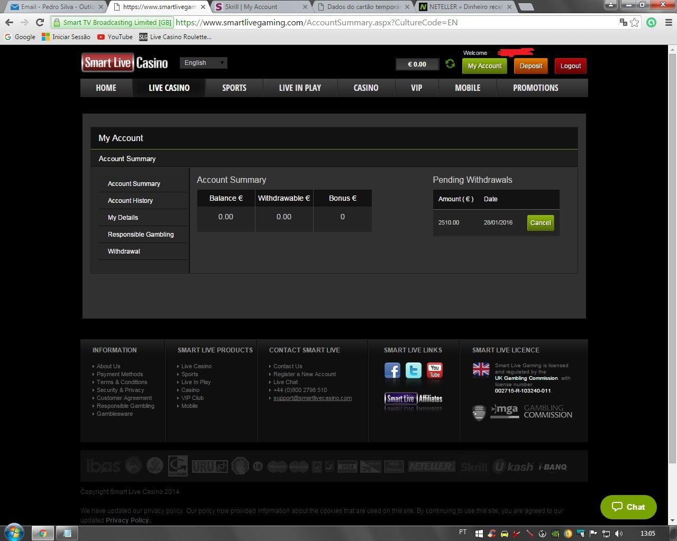The image size is (677, 541).
Task: Click the browser address bar URL
Action: (316, 23)
